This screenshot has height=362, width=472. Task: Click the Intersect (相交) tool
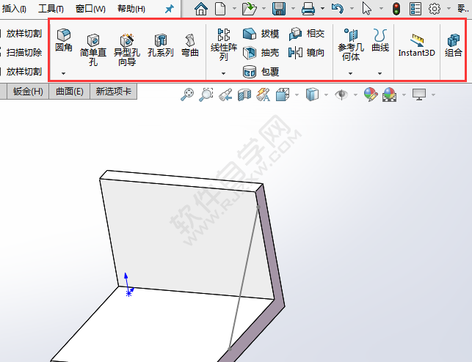(306, 34)
